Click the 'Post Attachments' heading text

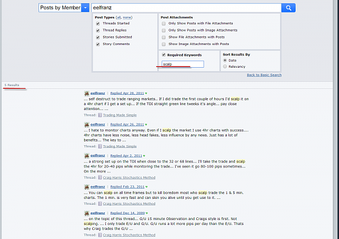click(x=177, y=17)
